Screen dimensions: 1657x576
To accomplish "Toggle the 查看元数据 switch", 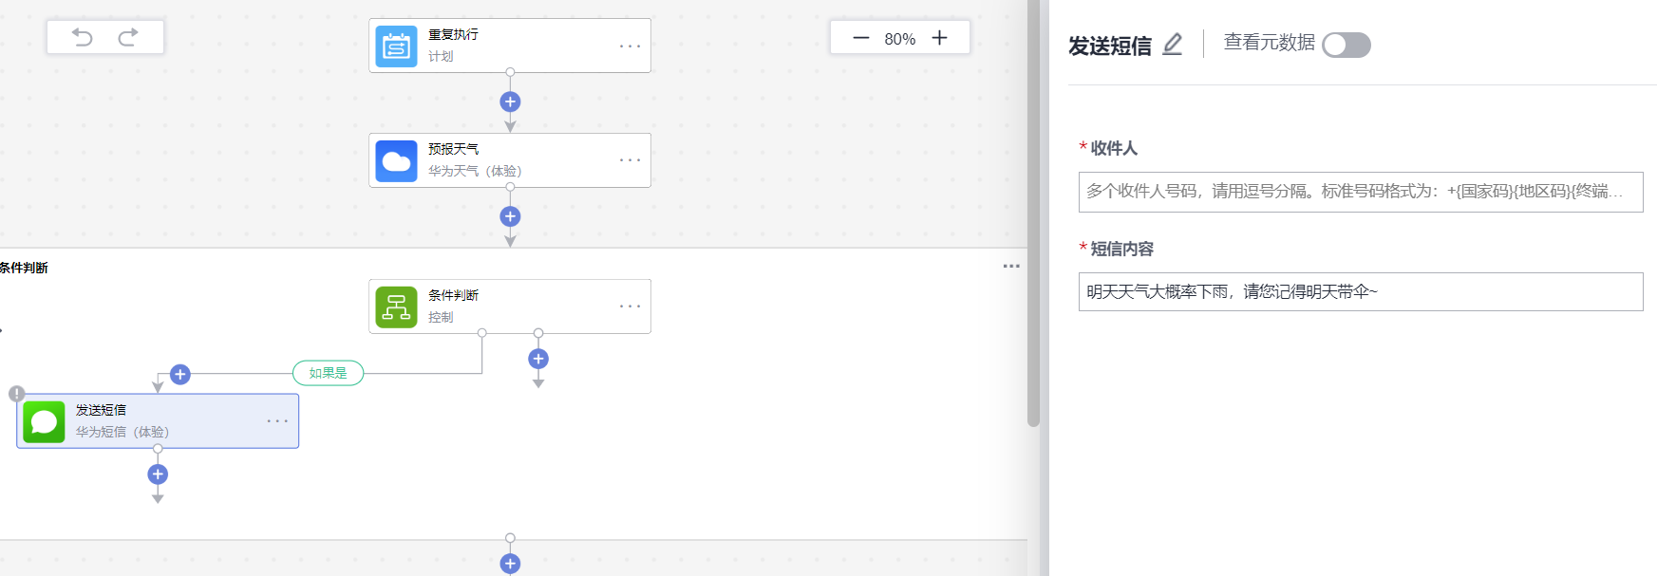I will [1346, 45].
